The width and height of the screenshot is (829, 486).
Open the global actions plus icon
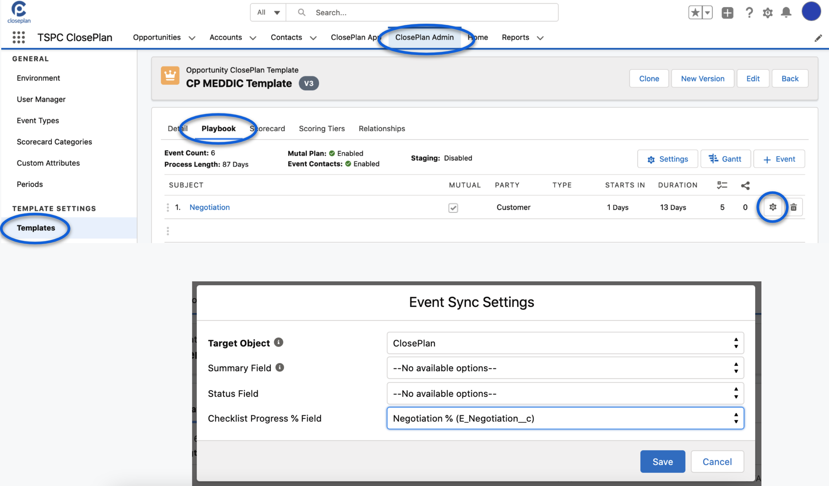(727, 13)
